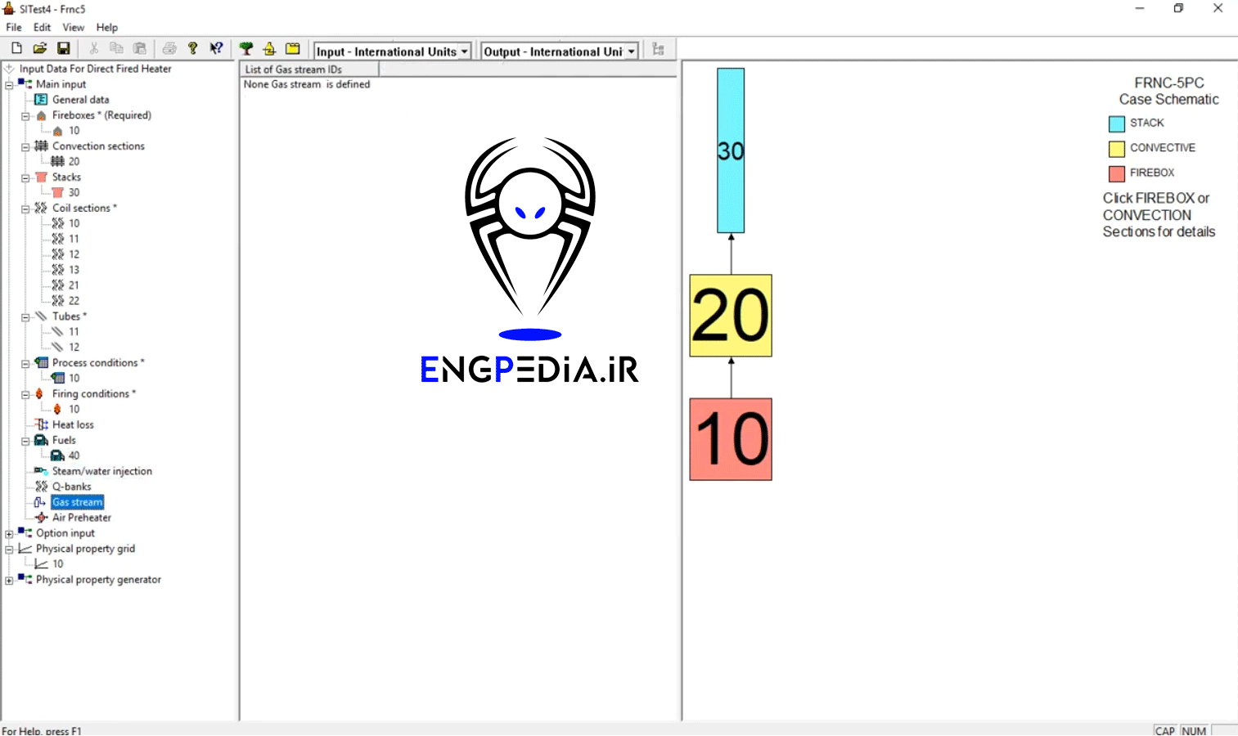Open help with the yellow question mark icon

point(192,49)
